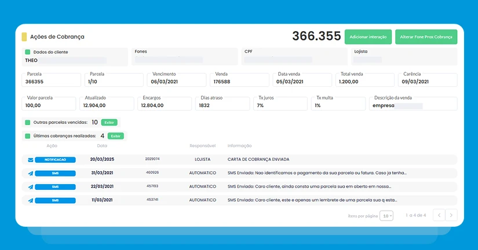Click the Responsável column header
This screenshot has height=250, width=478.
[x=202, y=146]
